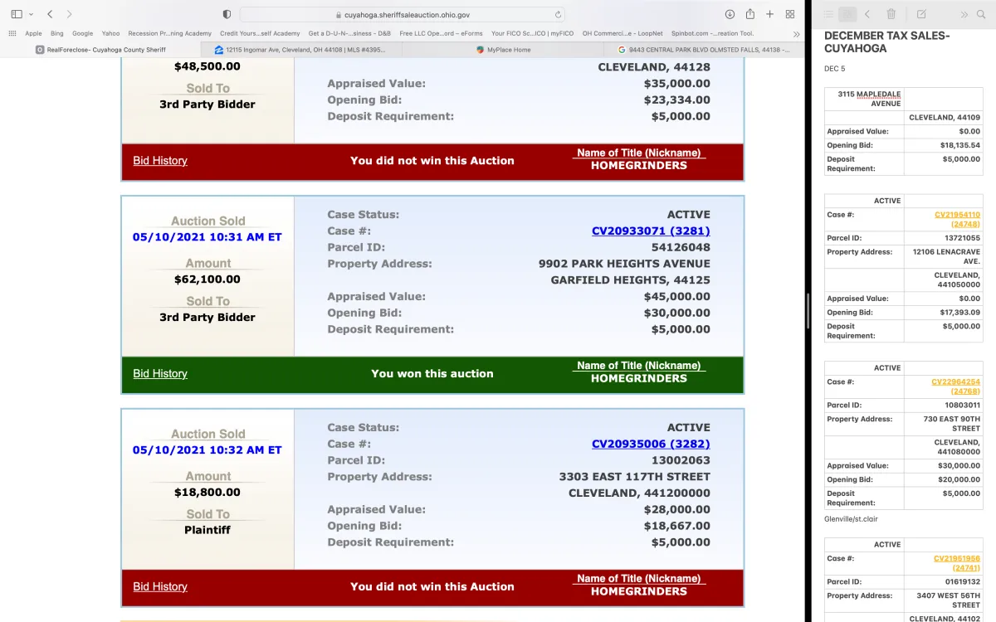Open the Google bookmark
Viewport: 996px width, 622px height.
83,34
